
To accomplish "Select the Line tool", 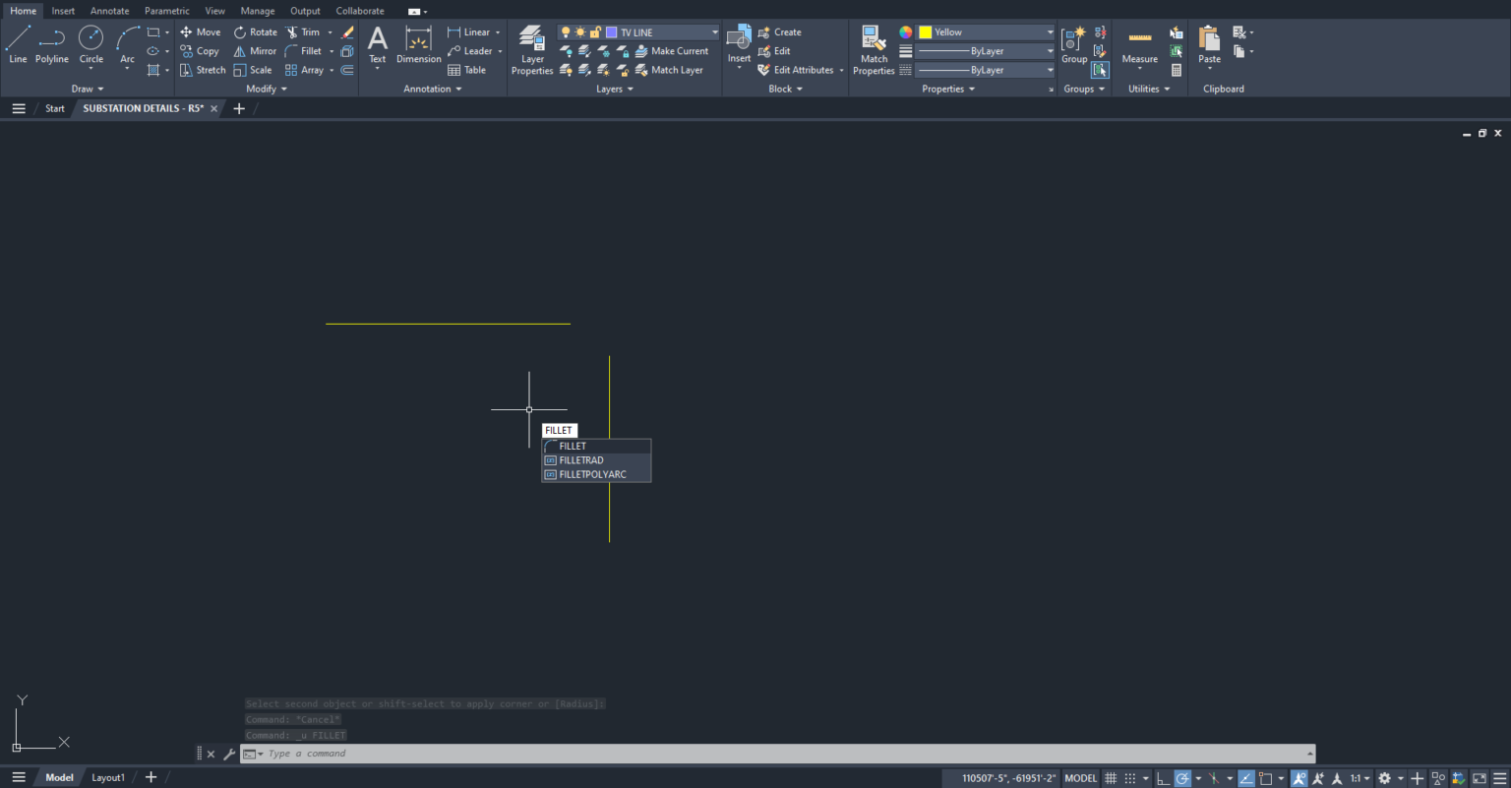I will click(17, 44).
